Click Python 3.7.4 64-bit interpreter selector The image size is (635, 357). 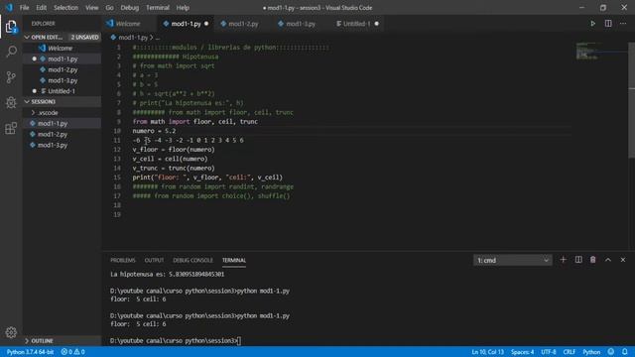pyautogui.click(x=30, y=352)
